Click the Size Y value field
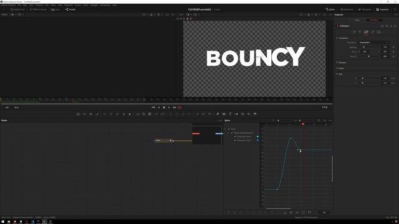 tap(385, 83)
